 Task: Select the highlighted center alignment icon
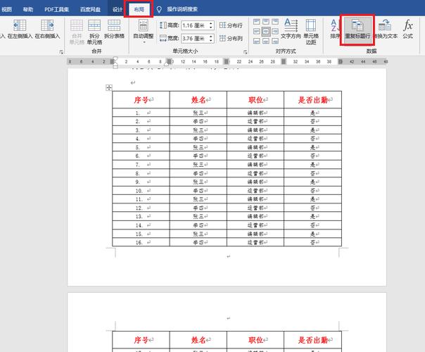coord(266,32)
